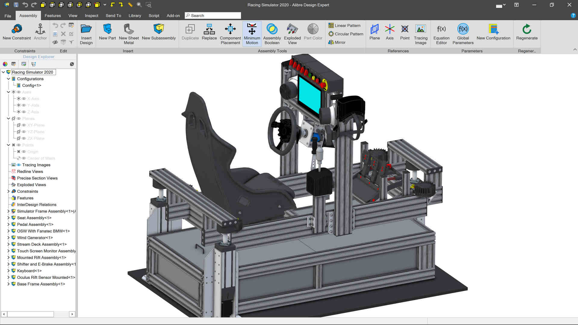Open the Inspect menu
The height and width of the screenshot is (325, 578).
click(91, 16)
